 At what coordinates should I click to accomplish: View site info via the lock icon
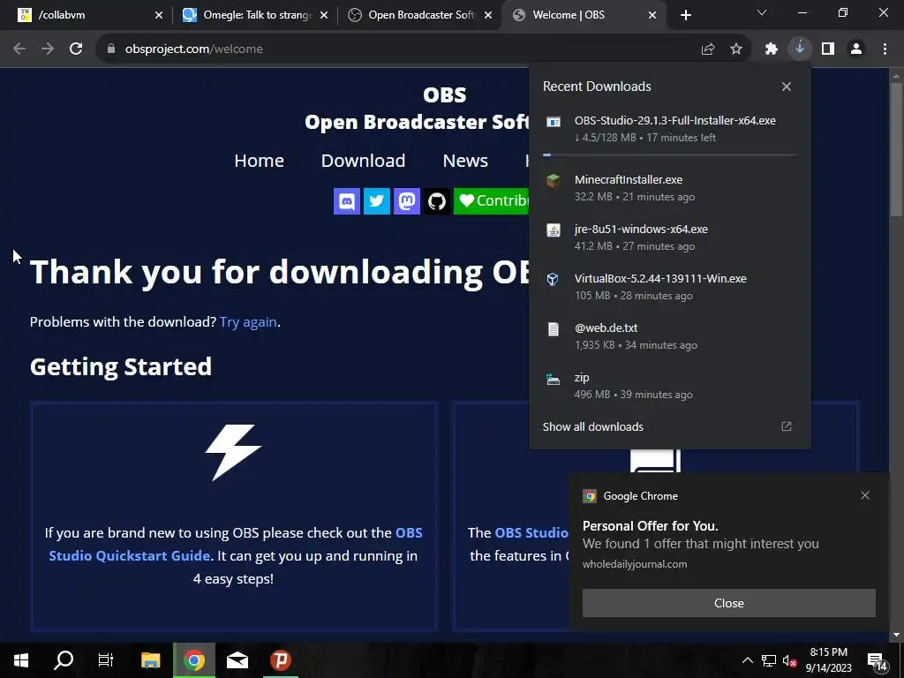coord(111,49)
